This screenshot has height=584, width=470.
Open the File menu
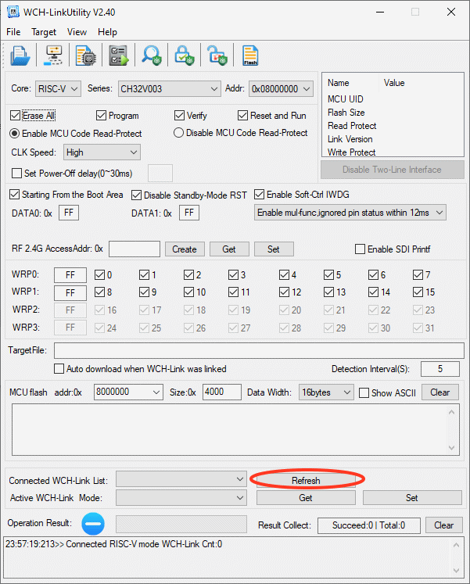pos(13,32)
